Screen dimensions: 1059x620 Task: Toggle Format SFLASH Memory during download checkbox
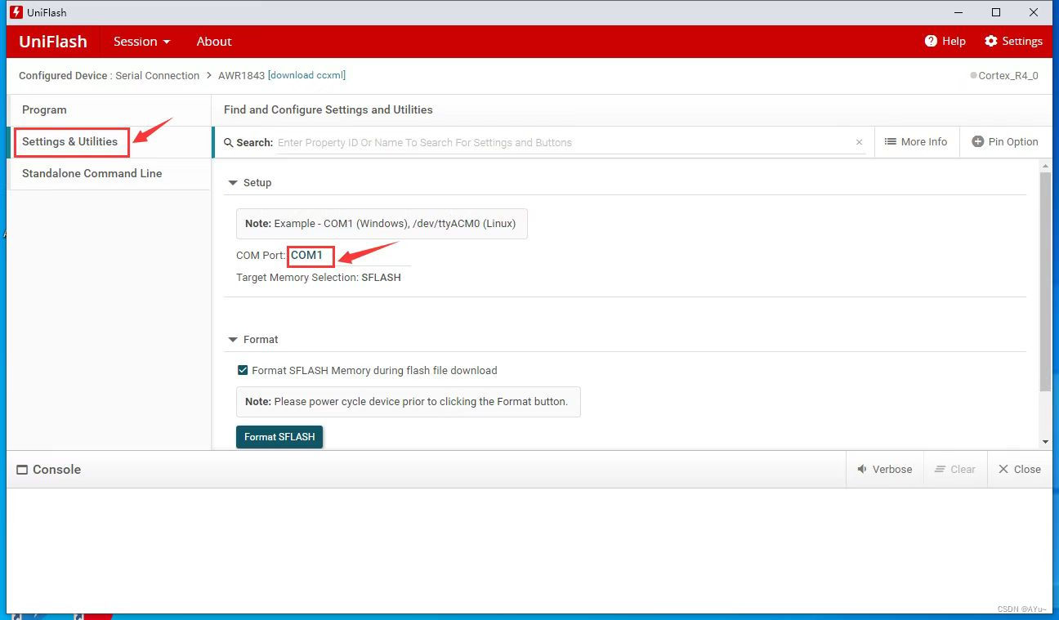243,371
